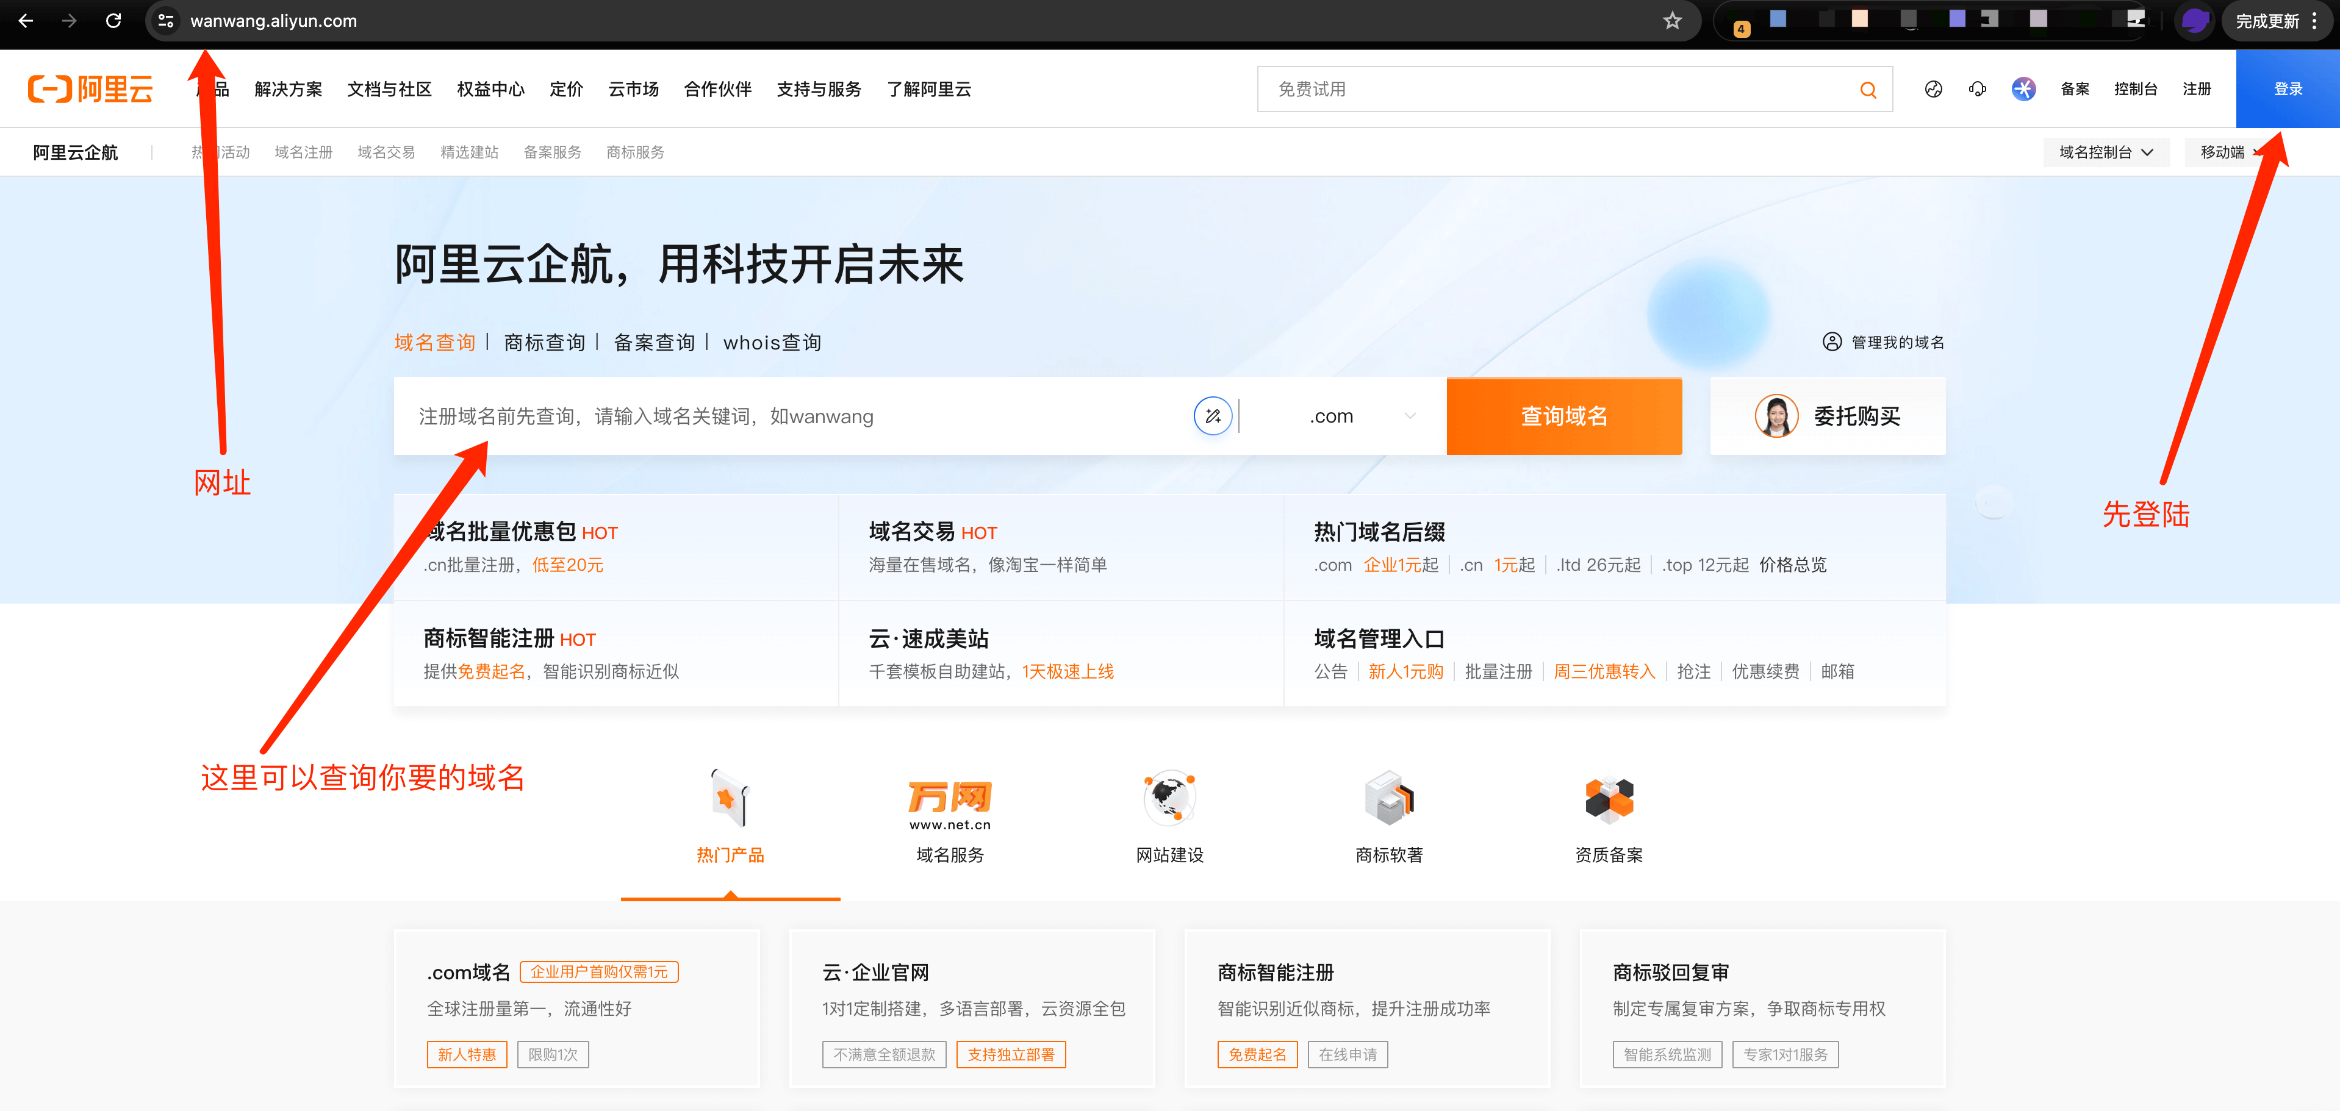Click the 批量注册 link
The width and height of the screenshot is (2340, 1111).
(x=1498, y=672)
